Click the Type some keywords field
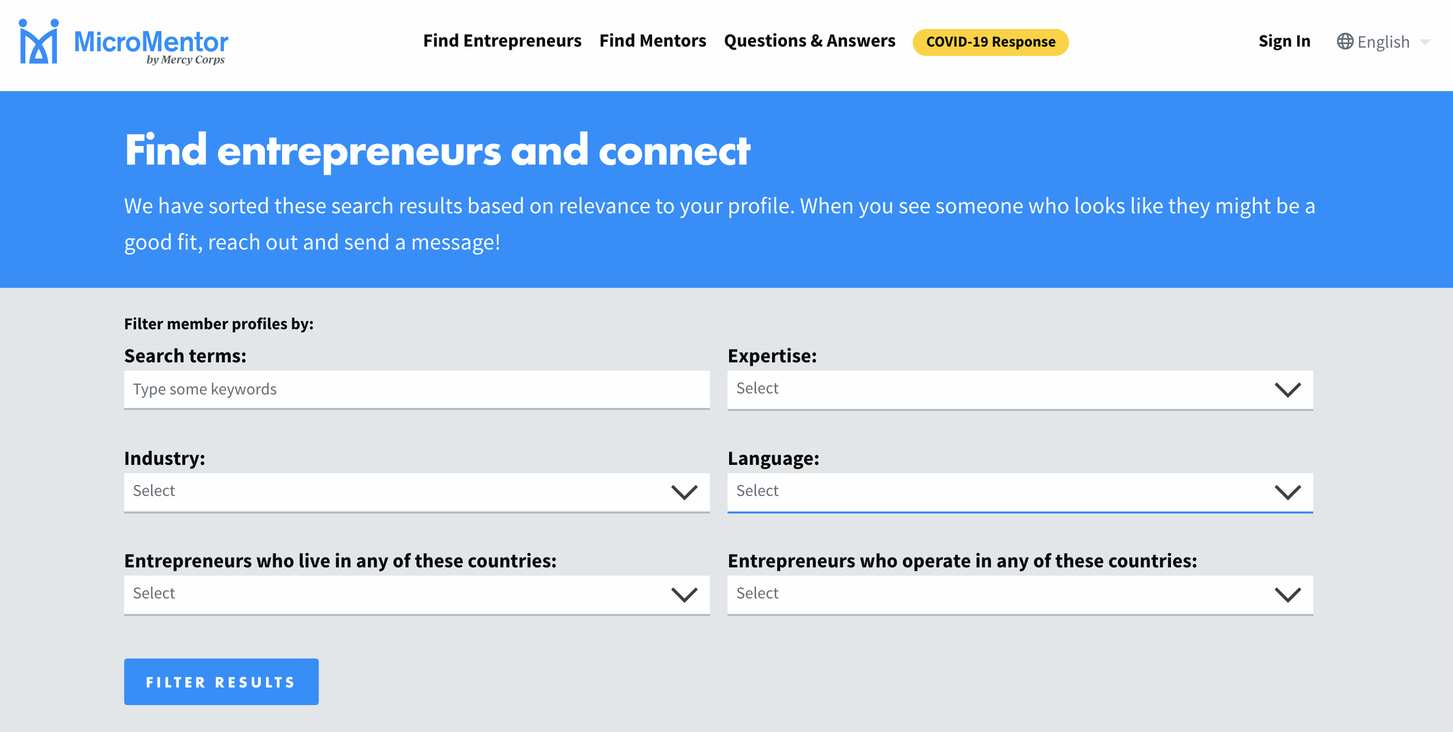 coord(416,389)
